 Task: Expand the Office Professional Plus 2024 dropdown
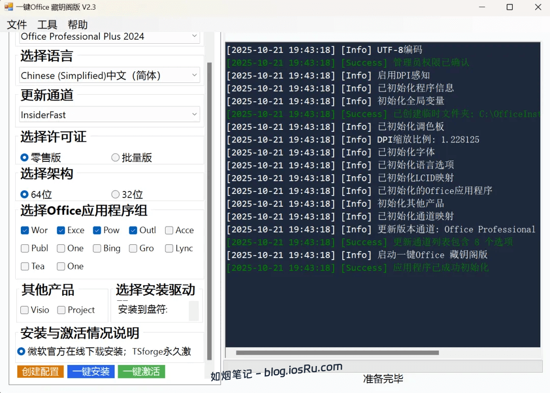tap(109, 37)
